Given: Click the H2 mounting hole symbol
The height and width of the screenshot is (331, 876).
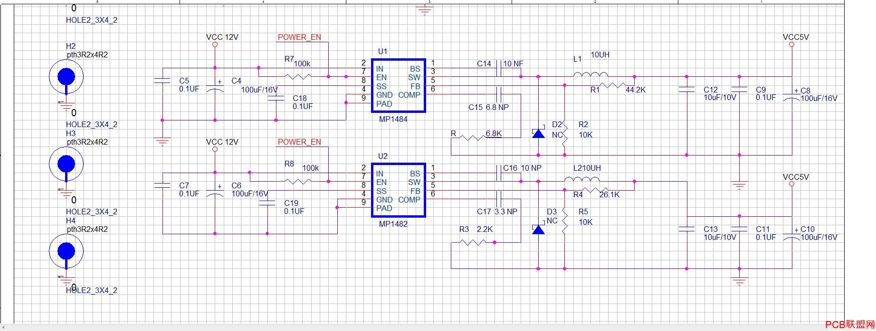Looking at the screenshot, I should tap(67, 77).
